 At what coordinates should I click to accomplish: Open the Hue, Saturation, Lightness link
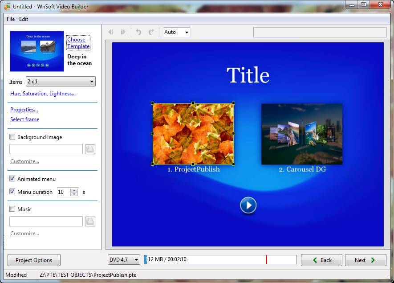[x=43, y=94]
